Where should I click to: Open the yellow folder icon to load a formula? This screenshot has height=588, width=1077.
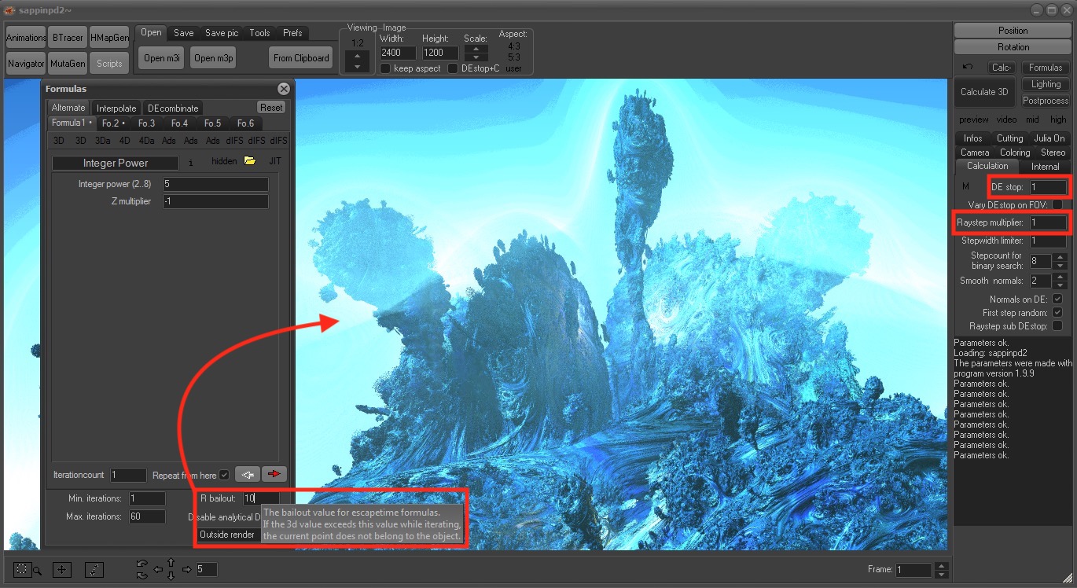click(250, 161)
